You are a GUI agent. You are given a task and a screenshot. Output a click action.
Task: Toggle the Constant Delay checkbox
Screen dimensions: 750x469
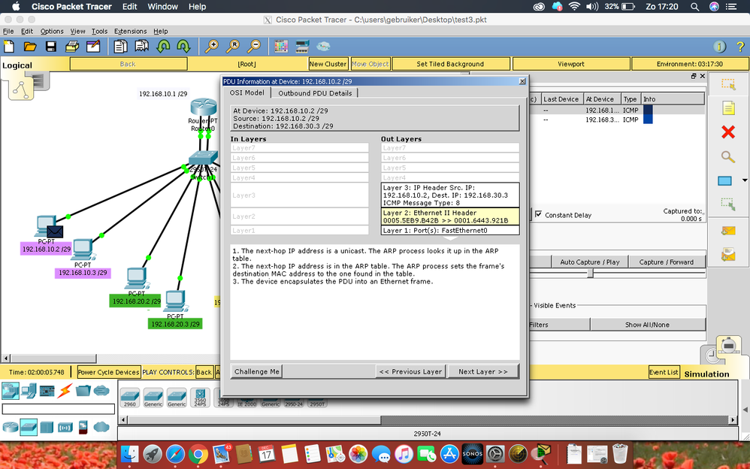[x=539, y=214]
